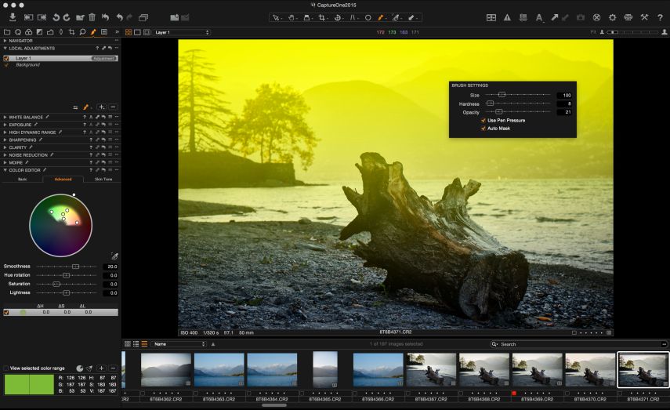670x410 pixels.
Task: Expand the Navigator panel
Action: (x=5, y=41)
